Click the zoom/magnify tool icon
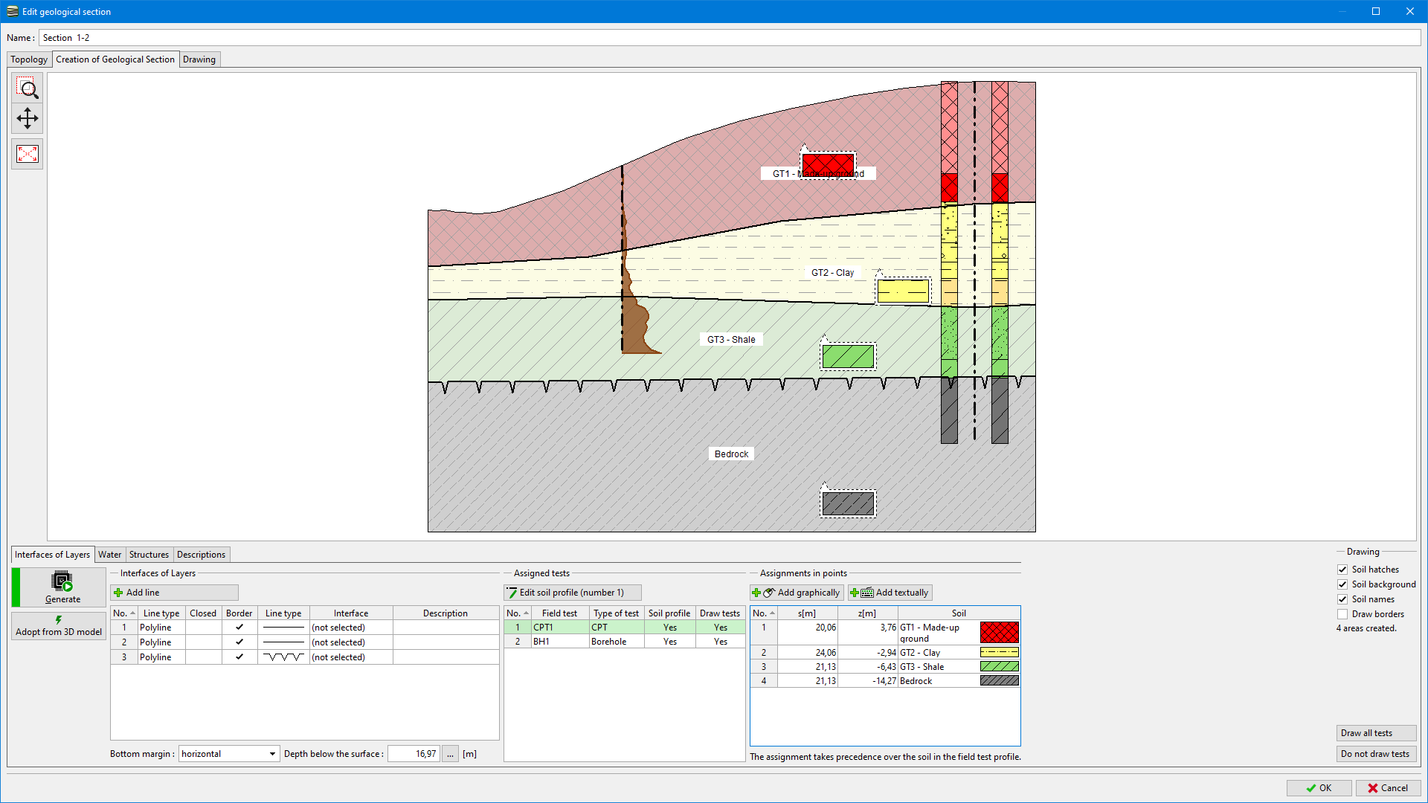Image resolution: width=1428 pixels, height=803 pixels. pyautogui.click(x=28, y=88)
